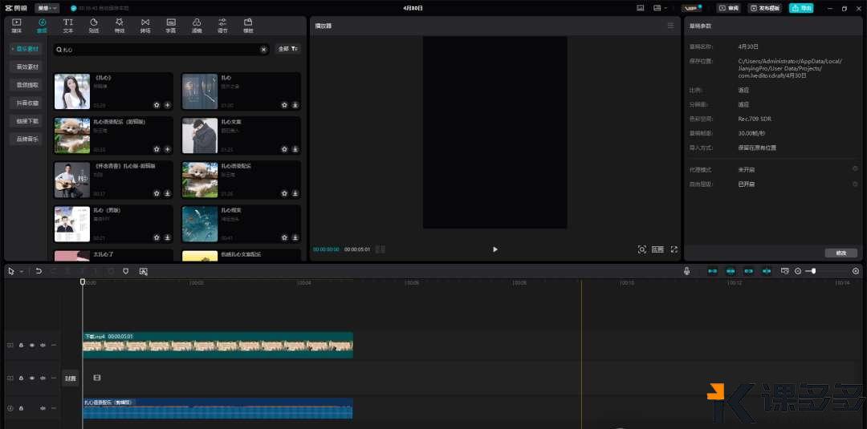Image resolution: width=867 pixels, height=429 pixels.
Task: Click the 发布模板 publish template button
Action: pyautogui.click(x=765, y=8)
